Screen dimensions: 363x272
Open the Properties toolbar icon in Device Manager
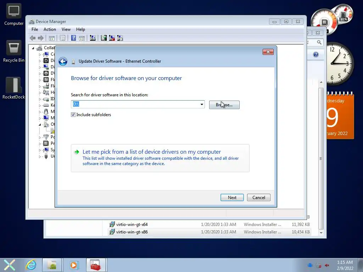point(62,38)
